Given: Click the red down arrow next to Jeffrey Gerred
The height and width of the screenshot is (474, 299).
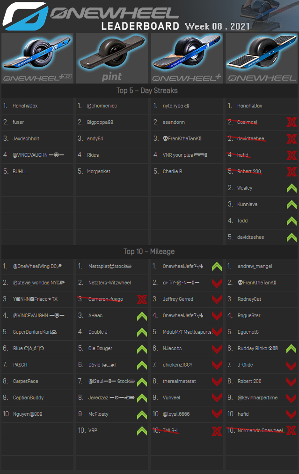Looking at the screenshot, I should [x=216, y=299].
